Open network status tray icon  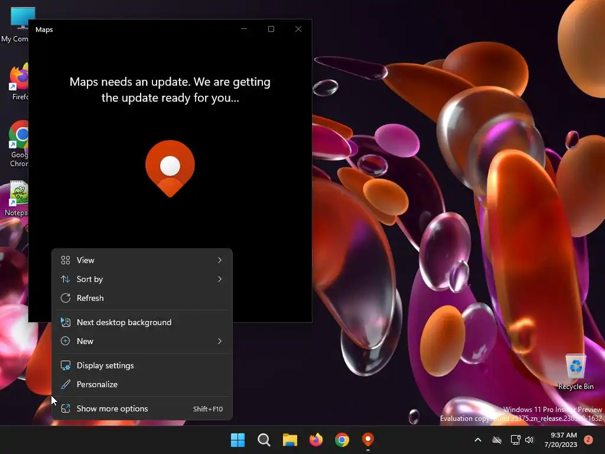pos(515,440)
